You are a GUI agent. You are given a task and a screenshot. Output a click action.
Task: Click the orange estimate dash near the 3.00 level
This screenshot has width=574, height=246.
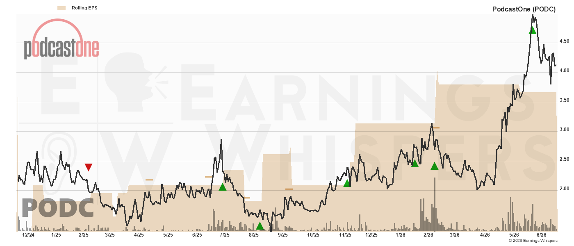point(436,128)
